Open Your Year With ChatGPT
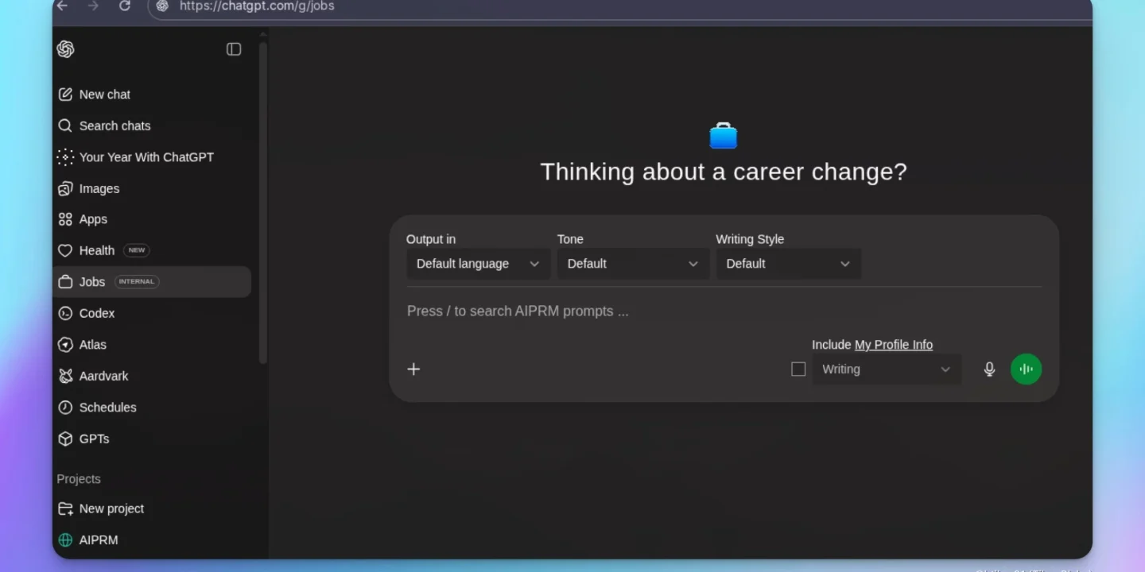This screenshot has width=1145, height=572. (x=146, y=157)
